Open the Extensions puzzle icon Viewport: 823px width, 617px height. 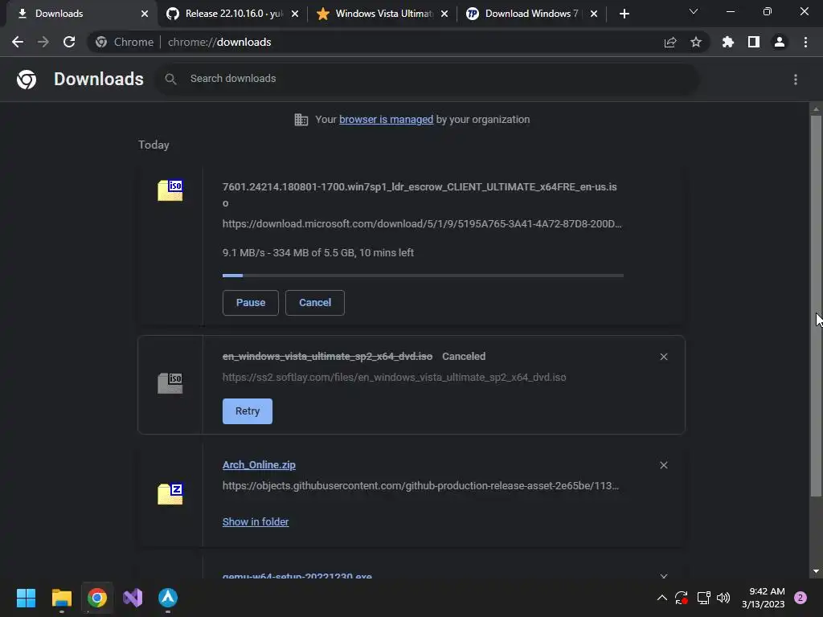[728, 42]
